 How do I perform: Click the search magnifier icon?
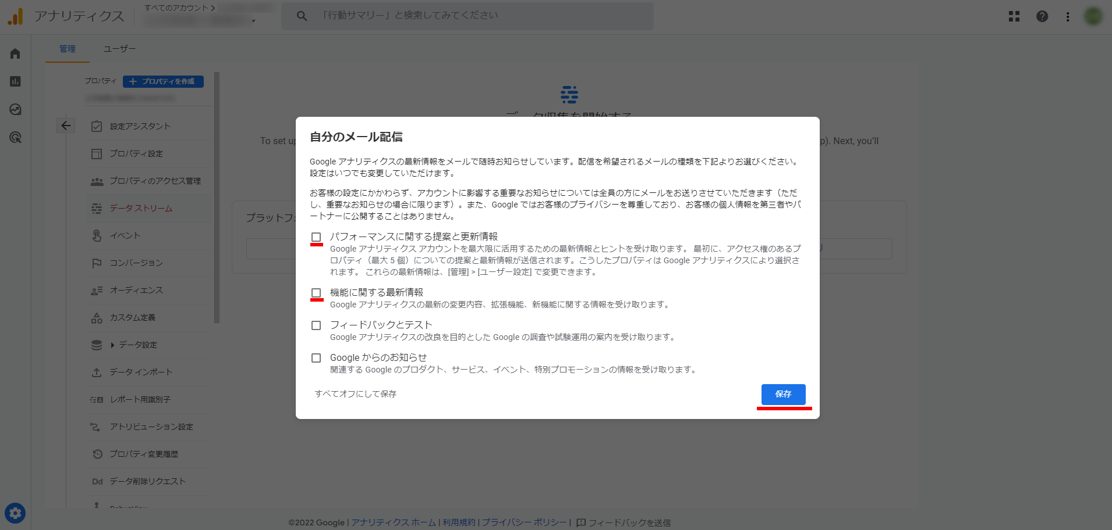click(302, 16)
